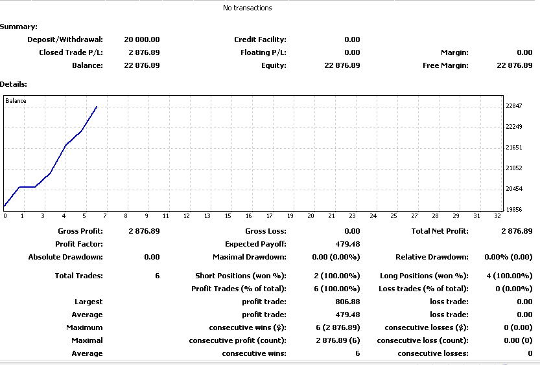Select the Closed Trade P/L value 2 876.89

tap(145, 52)
